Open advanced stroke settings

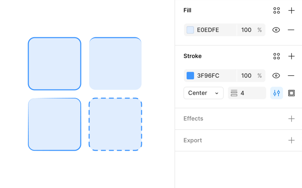pyautogui.click(x=276, y=93)
